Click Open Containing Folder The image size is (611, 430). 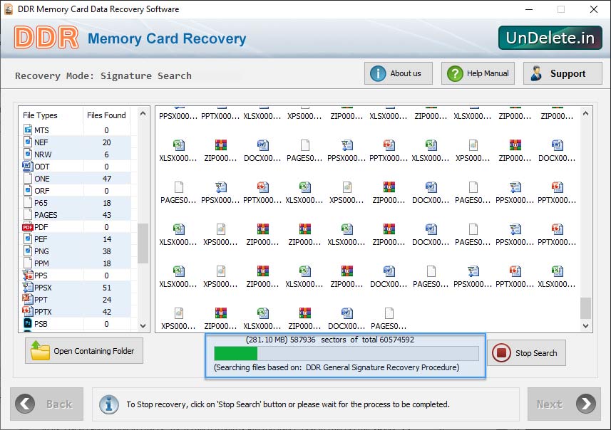(x=84, y=350)
